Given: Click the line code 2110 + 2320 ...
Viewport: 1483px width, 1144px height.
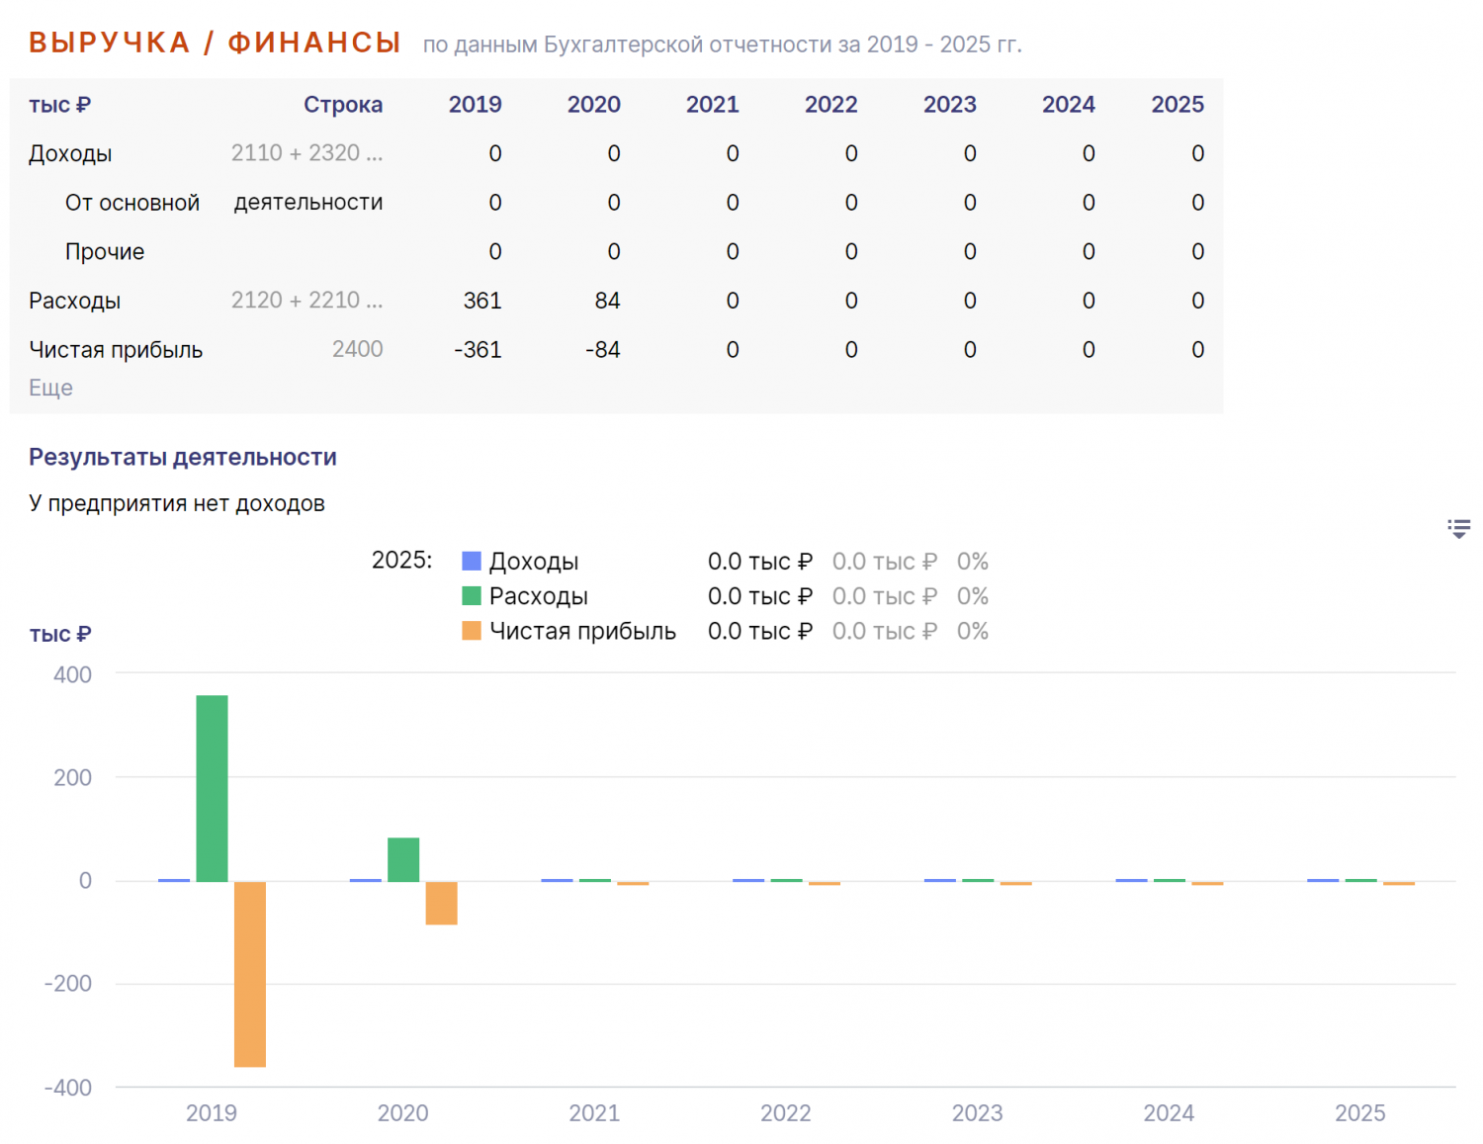Looking at the screenshot, I should [306, 153].
